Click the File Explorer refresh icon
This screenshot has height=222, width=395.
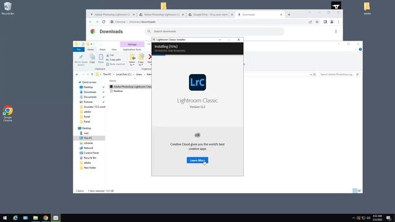(315, 75)
